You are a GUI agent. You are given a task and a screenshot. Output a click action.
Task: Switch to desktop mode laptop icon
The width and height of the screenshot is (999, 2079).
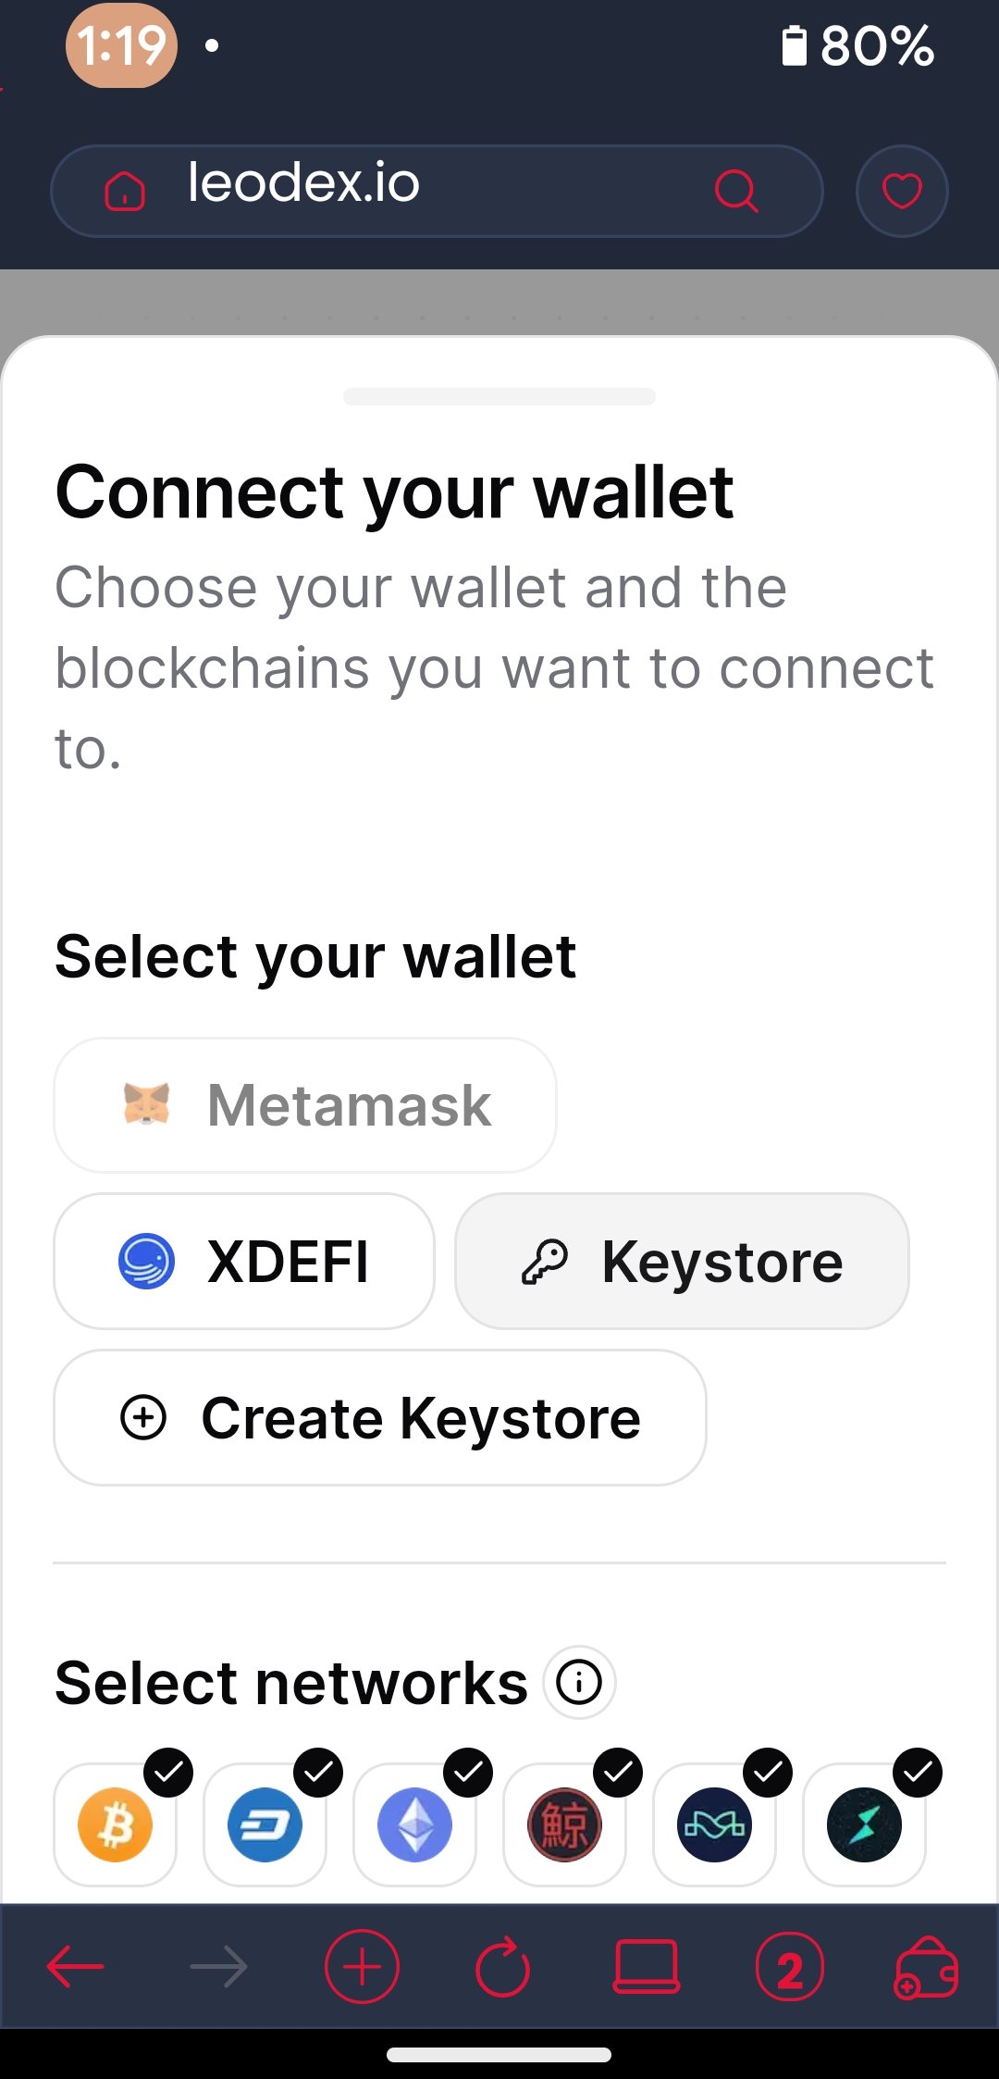(647, 1966)
